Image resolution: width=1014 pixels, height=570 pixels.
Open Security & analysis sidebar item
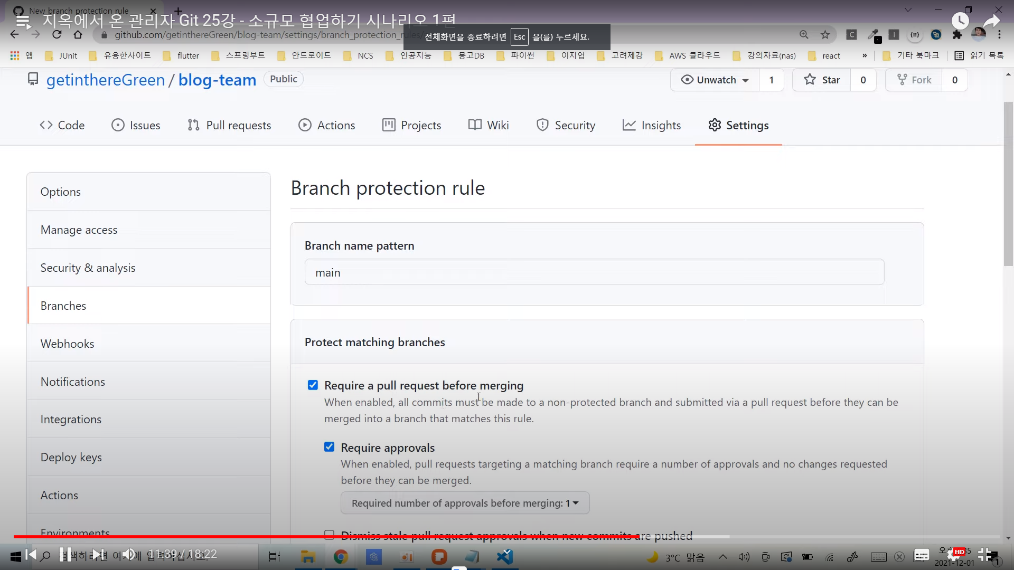click(149, 268)
